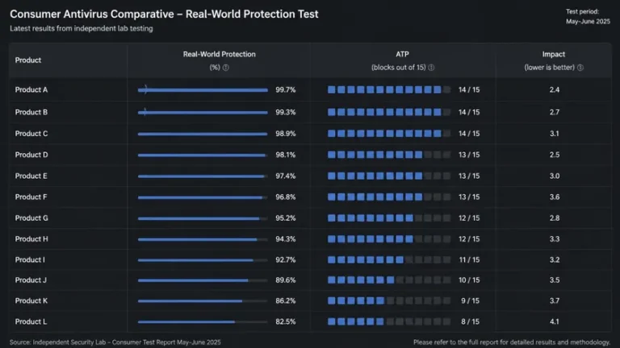
Task: Click Product K ATP block indicator row
Action: [x=389, y=301]
